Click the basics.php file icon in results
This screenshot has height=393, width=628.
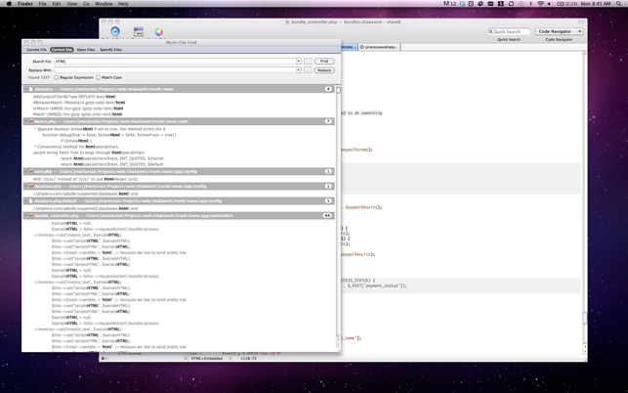31,121
